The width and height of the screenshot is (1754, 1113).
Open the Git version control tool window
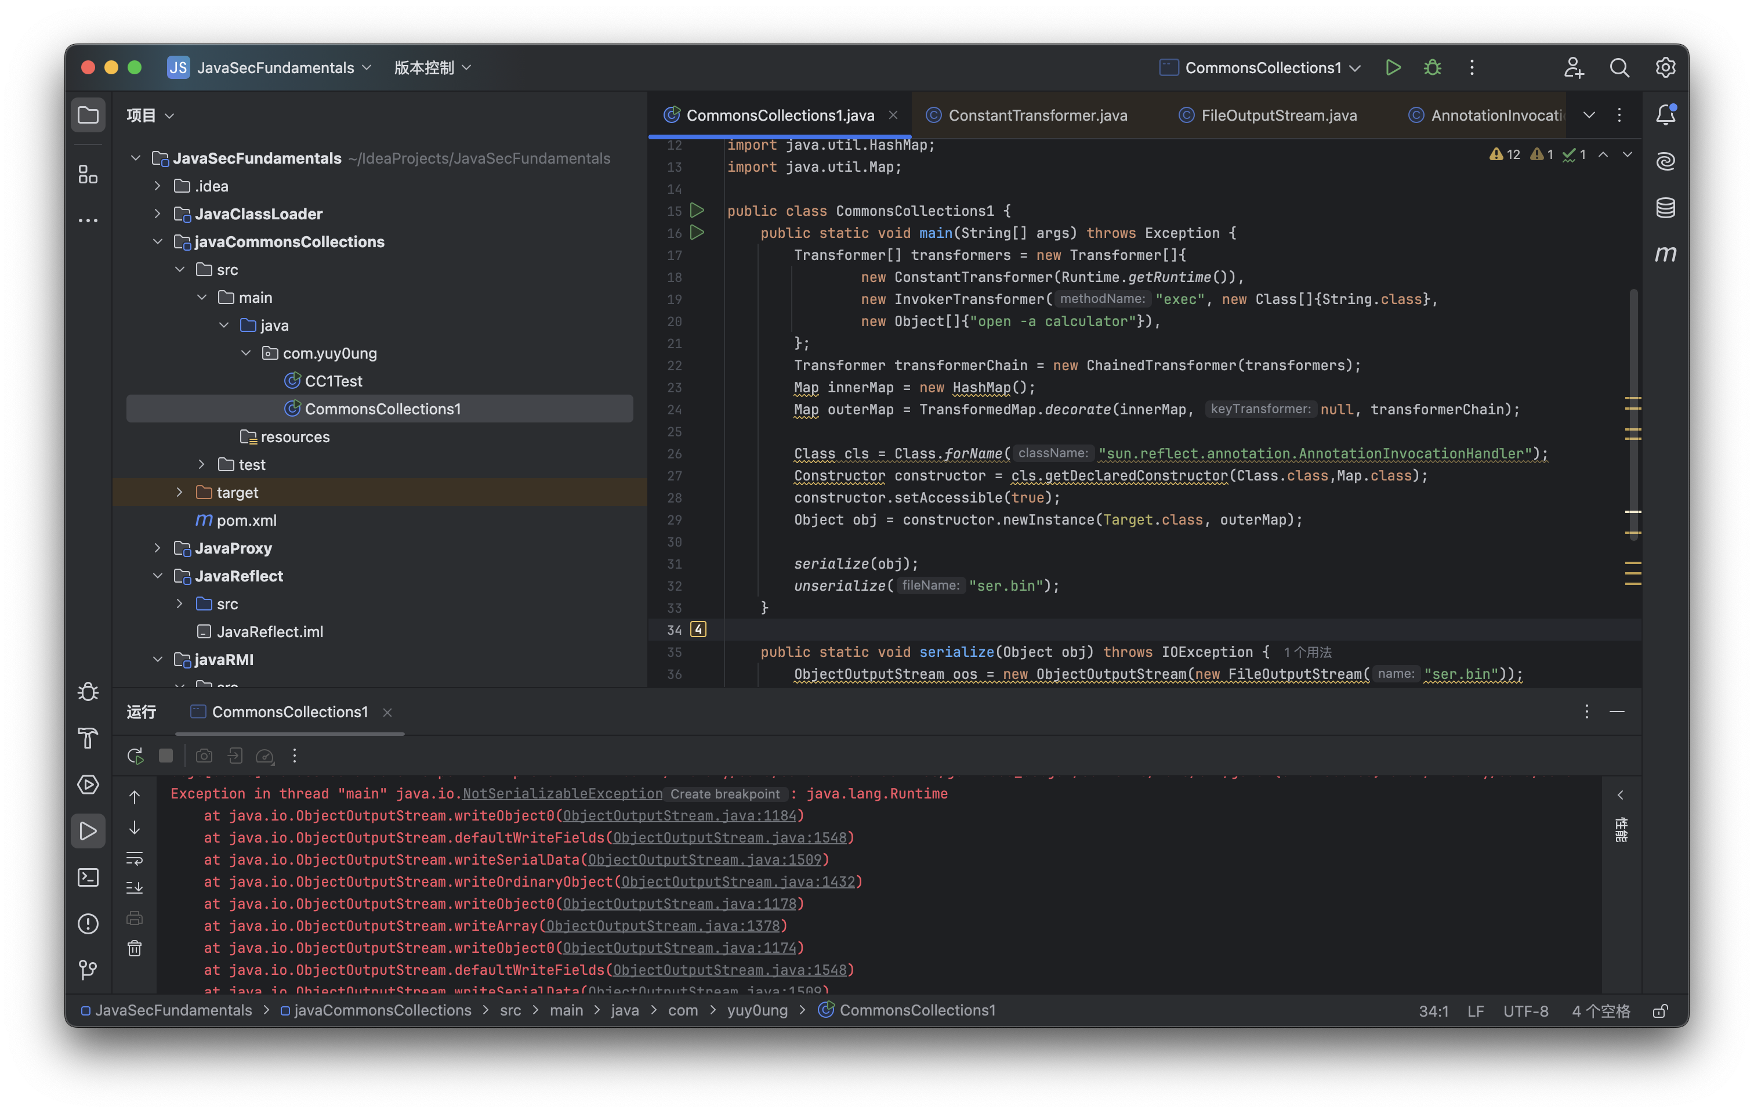pyautogui.click(x=88, y=970)
